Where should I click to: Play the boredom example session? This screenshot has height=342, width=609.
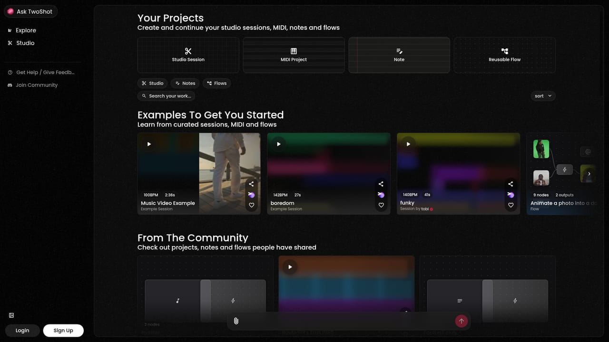pyautogui.click(x=278, y=144)
